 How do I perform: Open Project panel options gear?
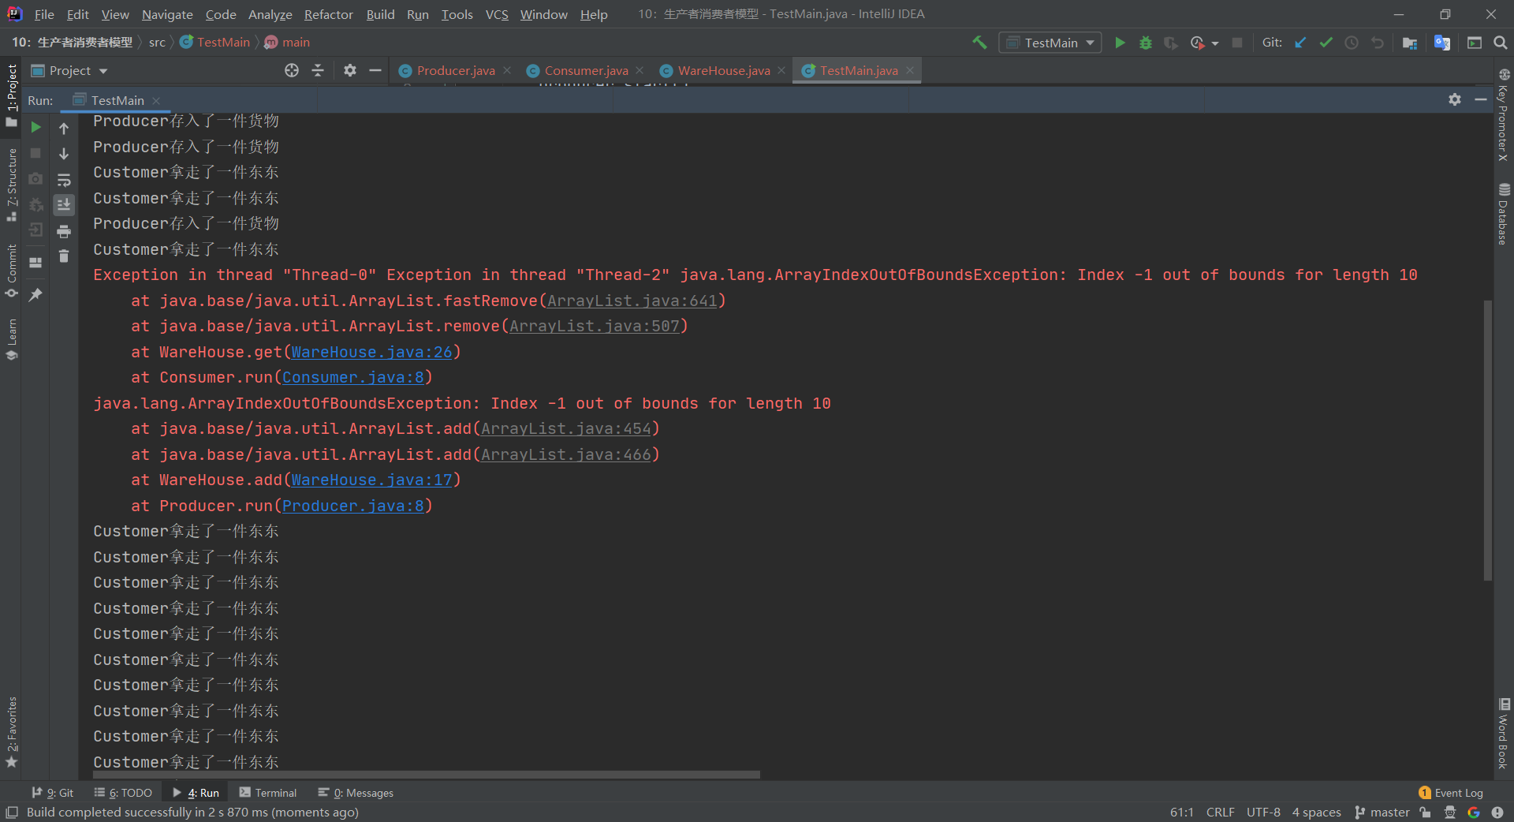pyautogui.click(x=350, y=70)
